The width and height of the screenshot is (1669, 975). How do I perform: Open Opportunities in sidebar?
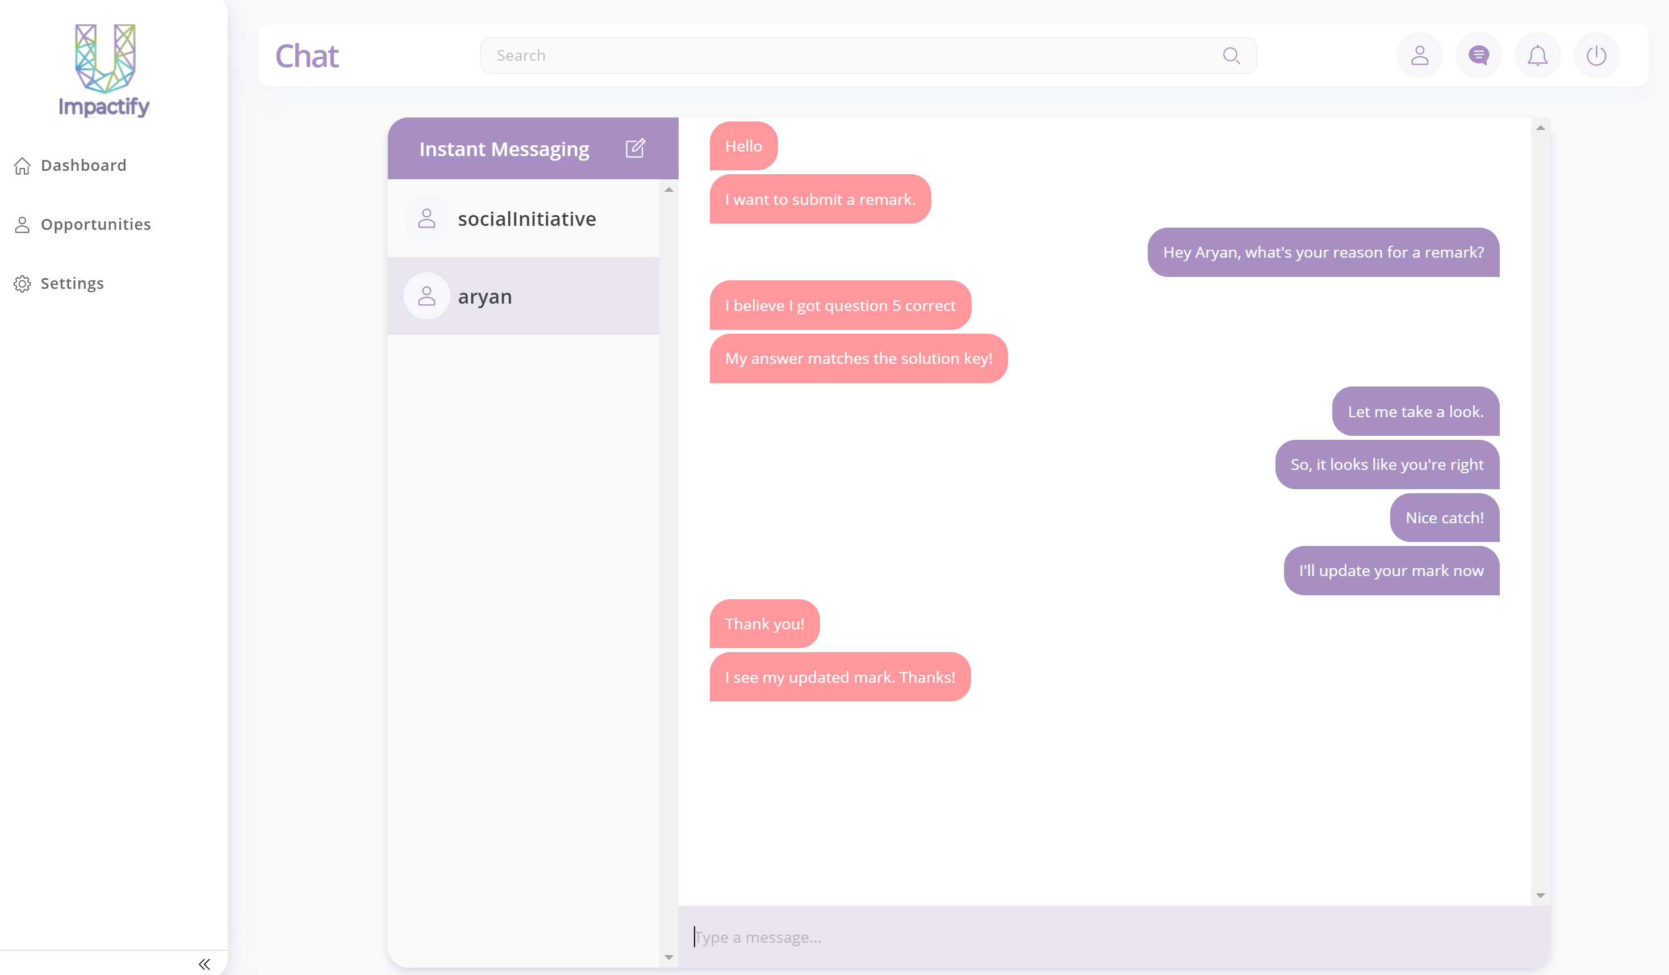click(x=95, y=224)
